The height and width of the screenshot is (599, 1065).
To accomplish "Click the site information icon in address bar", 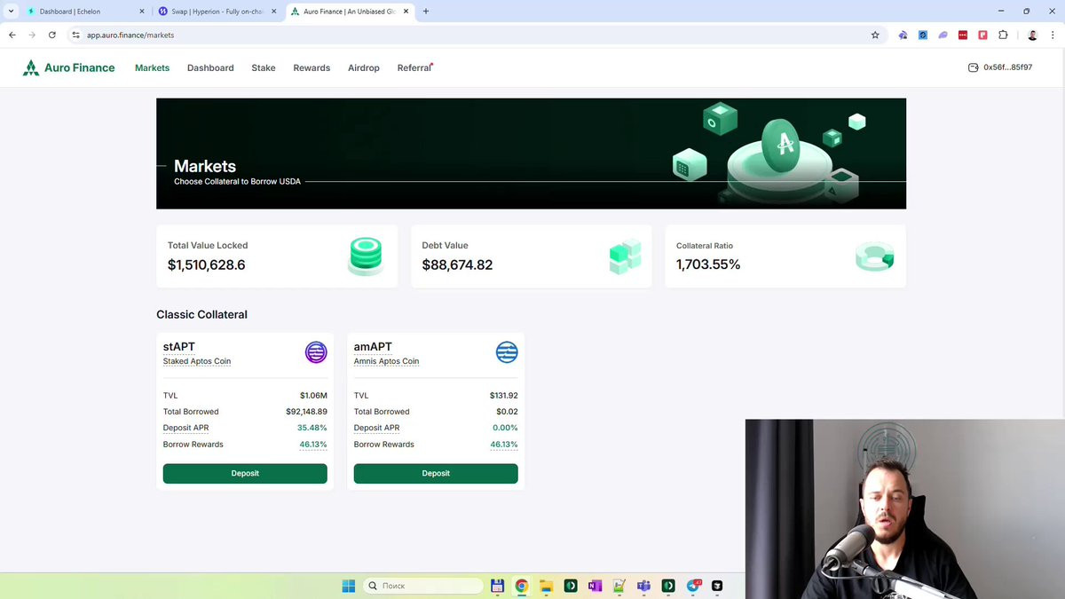I will (x=76, y=35).
